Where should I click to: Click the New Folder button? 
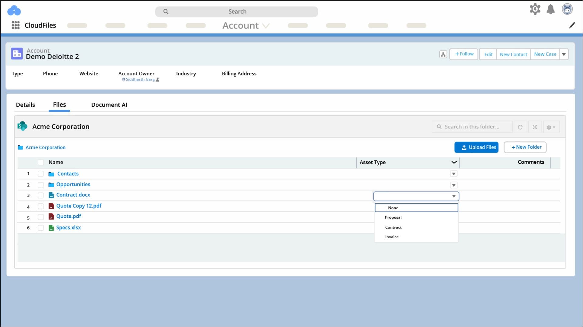(525, 147)
